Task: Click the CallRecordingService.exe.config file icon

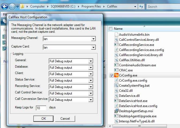Action: tap(116, 50)
